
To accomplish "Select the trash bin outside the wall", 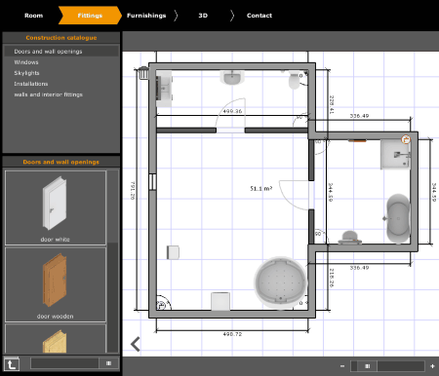I will click(x=143, y=73).
